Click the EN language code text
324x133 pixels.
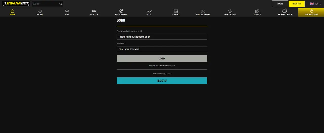(317, 4)
